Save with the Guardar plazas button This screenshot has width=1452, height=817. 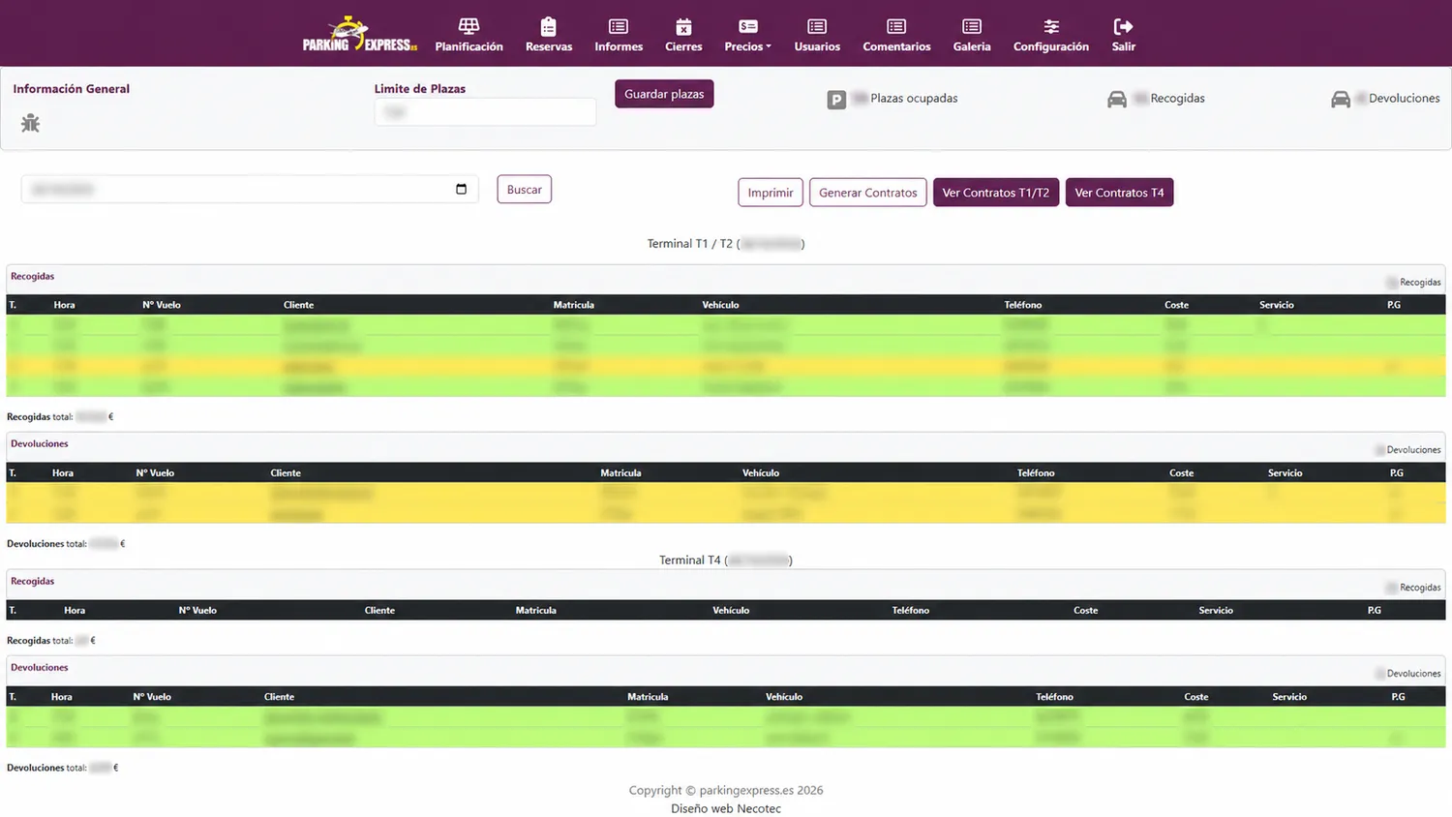(x=664, y=94)
